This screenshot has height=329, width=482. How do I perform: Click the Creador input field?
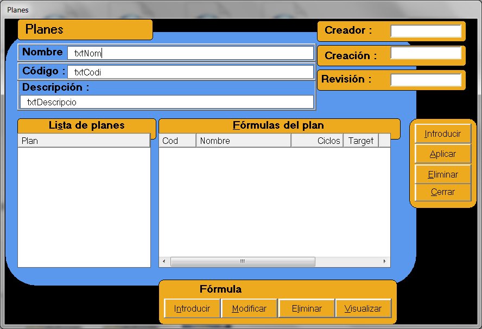coord(426,31)
